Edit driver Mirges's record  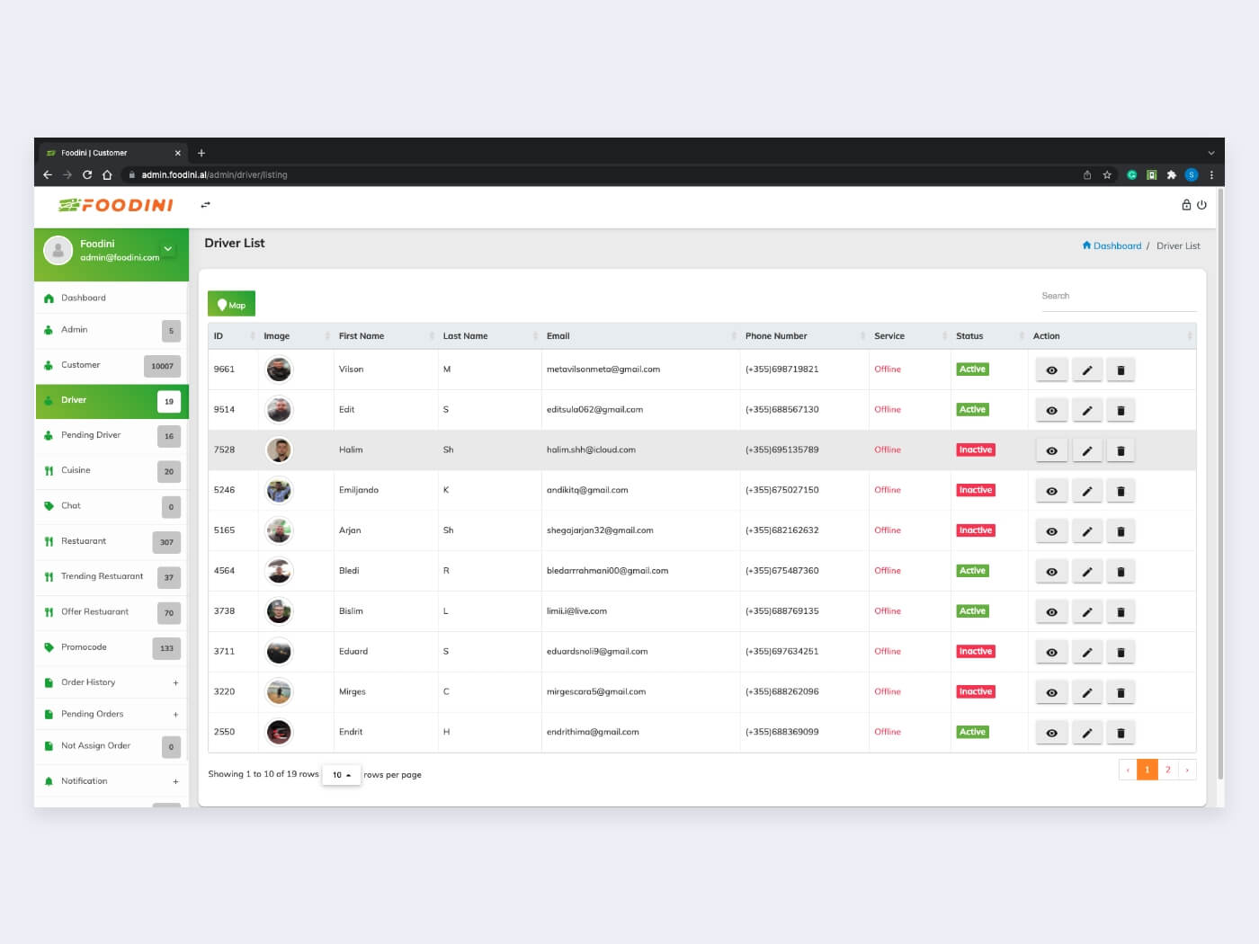pos(1086,693)
